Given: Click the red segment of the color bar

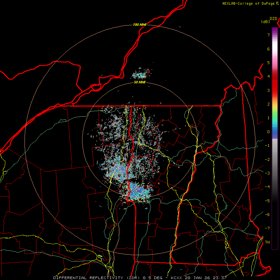Looking at the screenshot, I should [x=275, y=84].
